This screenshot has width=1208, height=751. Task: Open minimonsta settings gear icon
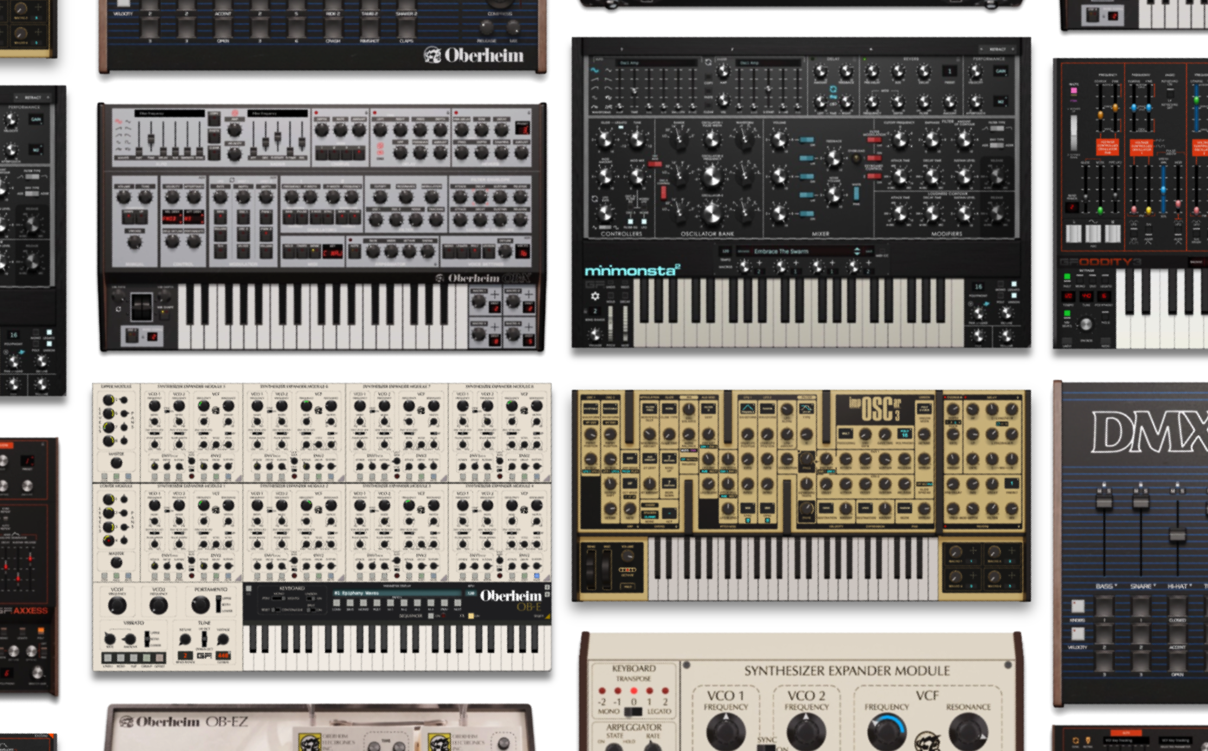point(595,296)
